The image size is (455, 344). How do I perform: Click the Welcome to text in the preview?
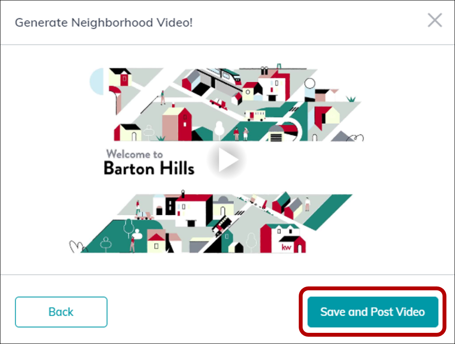135,154
